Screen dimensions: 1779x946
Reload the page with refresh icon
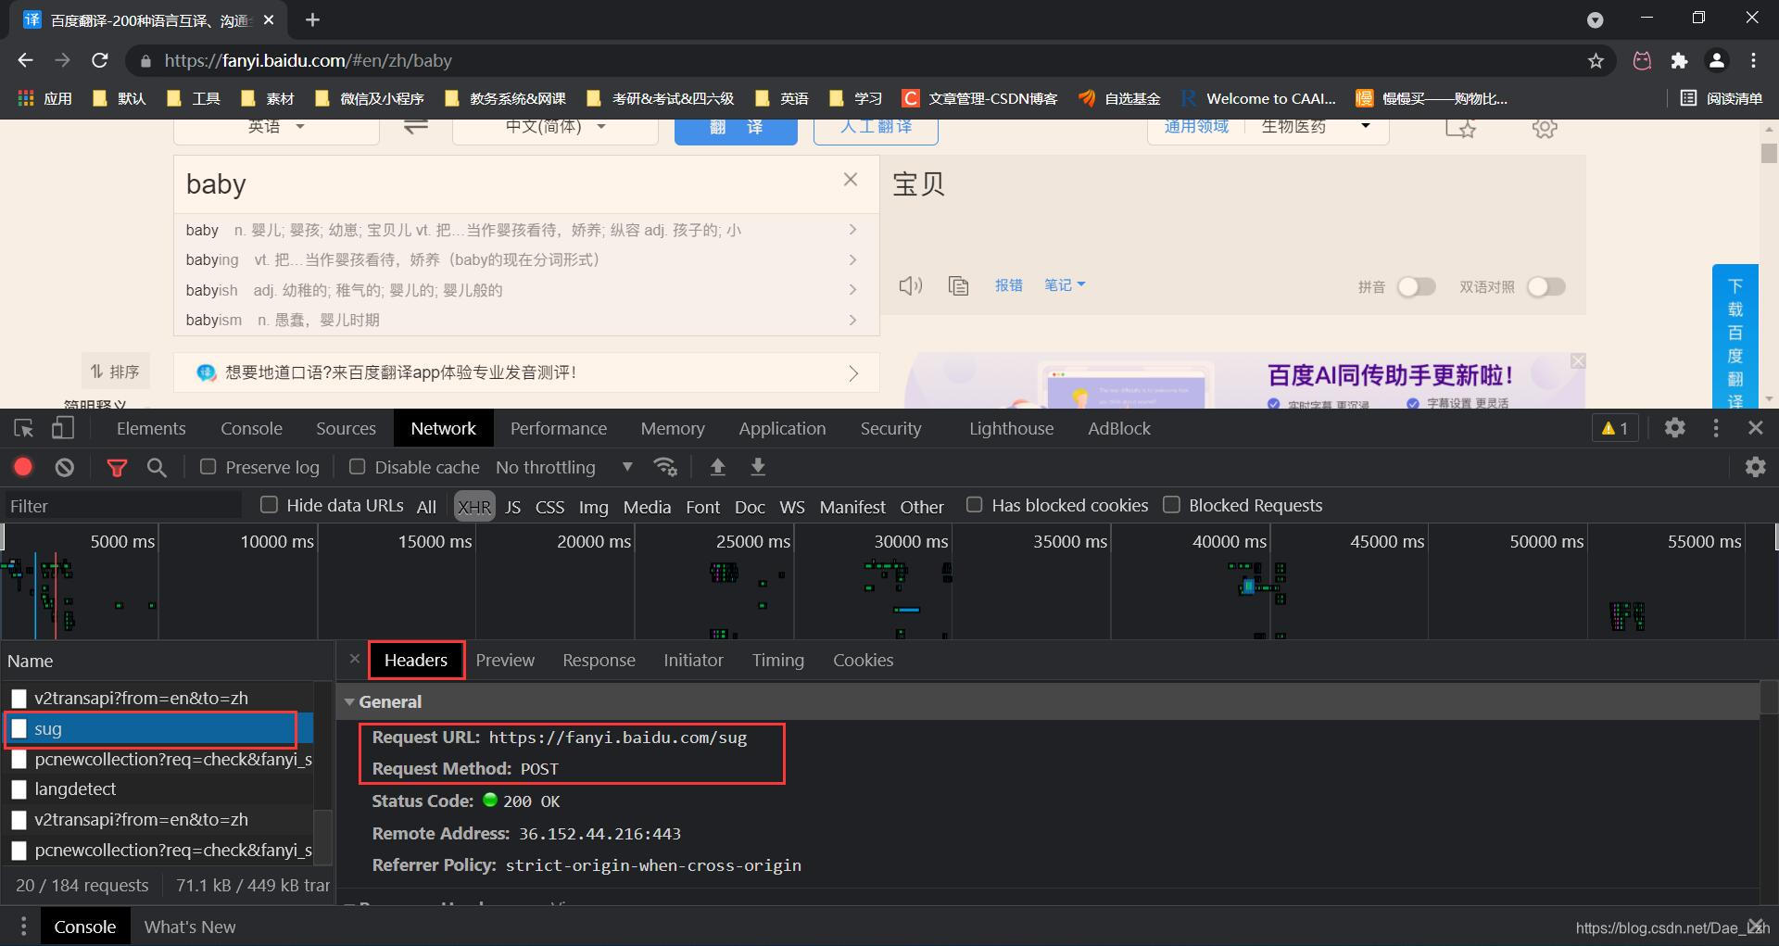coord(100,60)
